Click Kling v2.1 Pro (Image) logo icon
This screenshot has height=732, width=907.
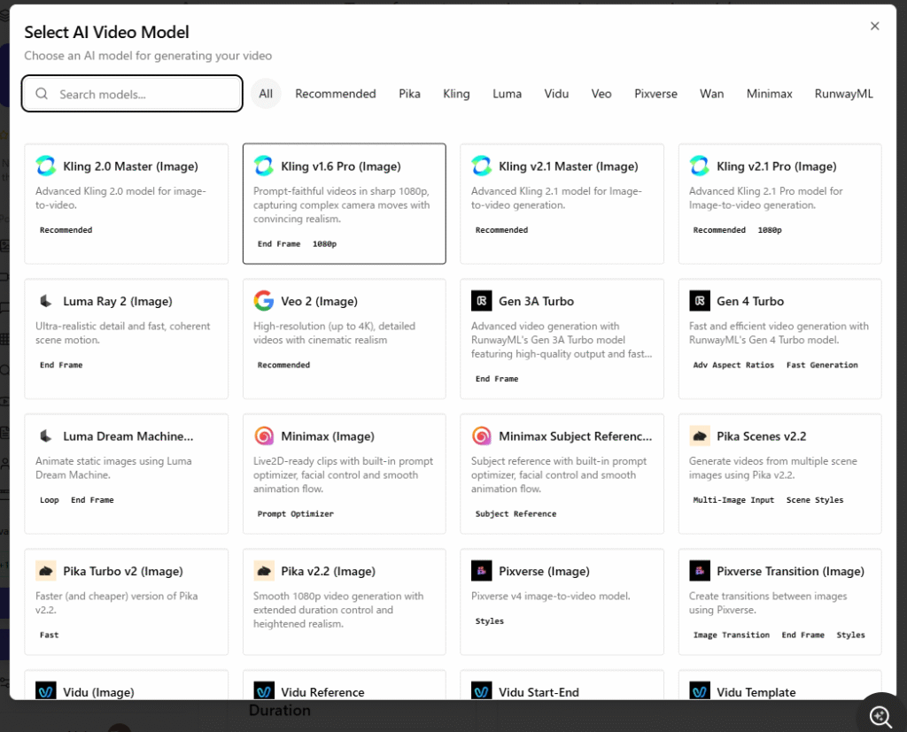tap(700, 166)
